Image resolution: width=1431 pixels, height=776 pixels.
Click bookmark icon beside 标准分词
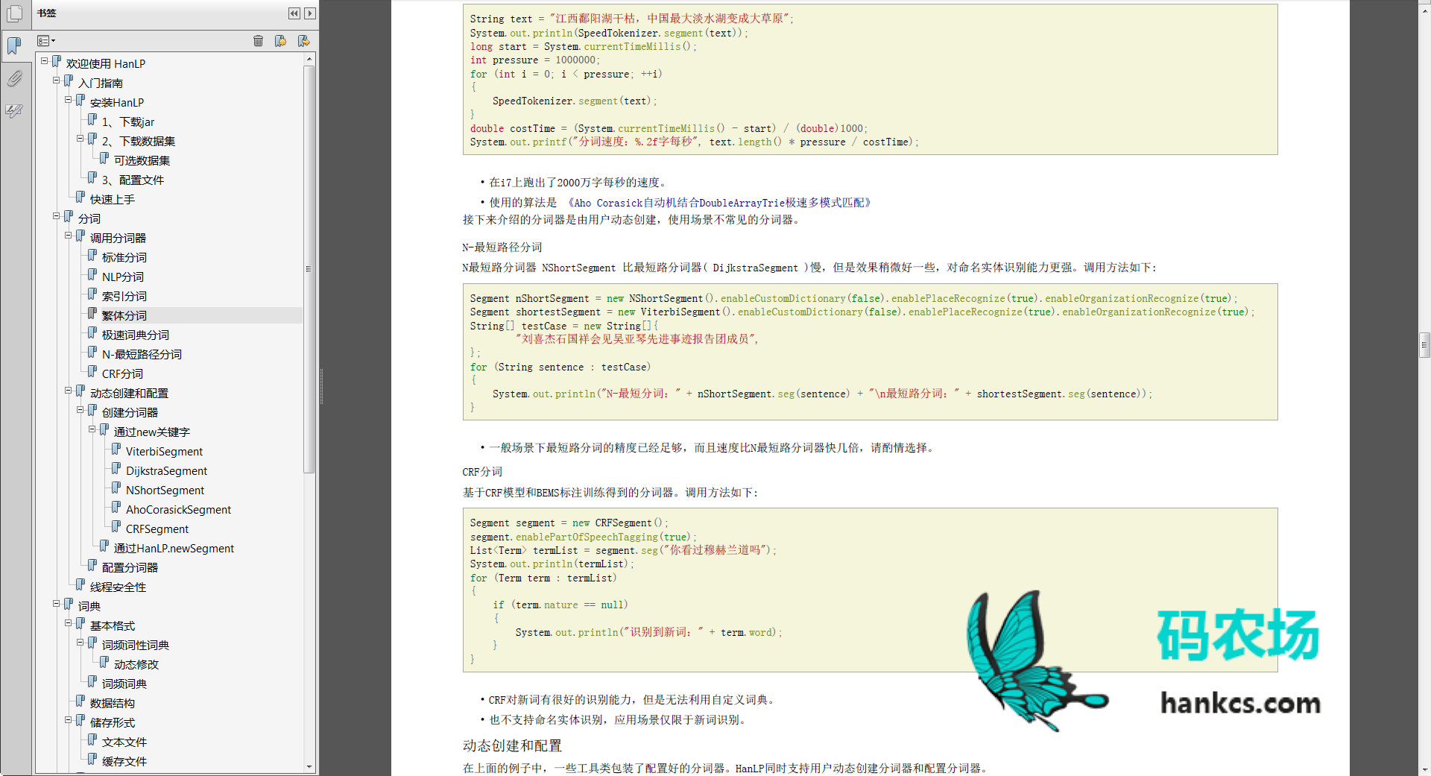[92, 256]
